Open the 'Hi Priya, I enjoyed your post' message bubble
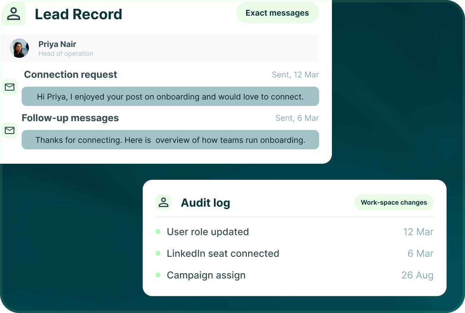Screen dimensions: 465x313 point(170,96)
